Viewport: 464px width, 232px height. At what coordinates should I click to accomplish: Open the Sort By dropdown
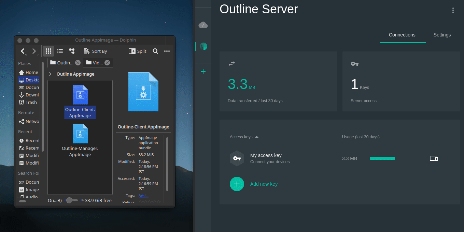tap(95, 51)
